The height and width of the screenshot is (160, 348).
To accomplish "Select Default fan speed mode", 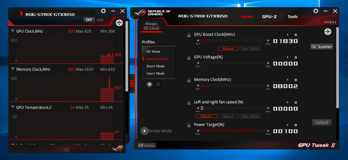I will click(206, 116).
